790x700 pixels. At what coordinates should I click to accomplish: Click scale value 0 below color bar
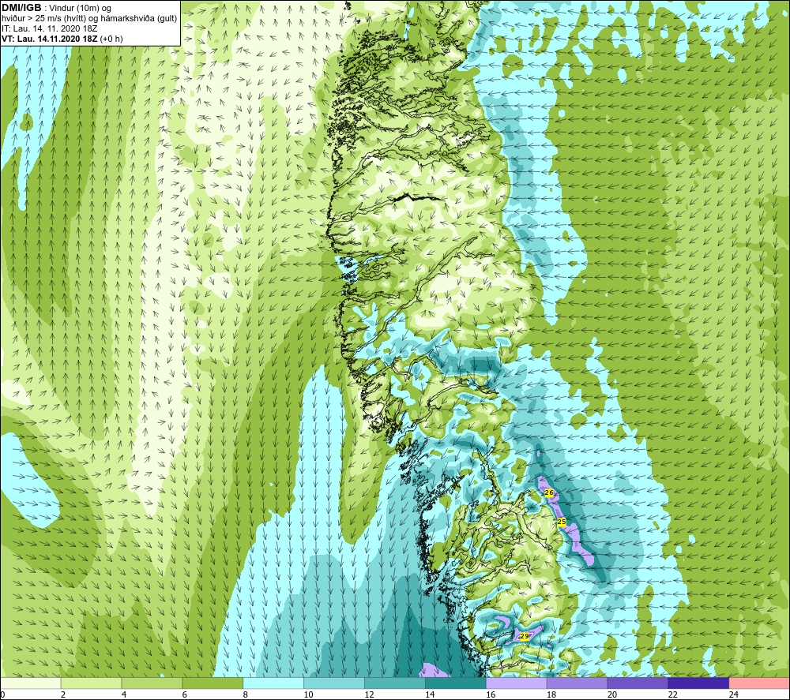pos(2,694)
